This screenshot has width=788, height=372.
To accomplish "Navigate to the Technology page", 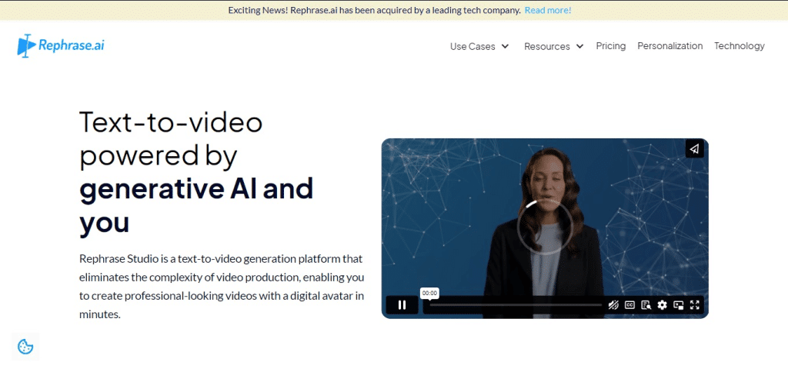I will (x=740, y=45).
